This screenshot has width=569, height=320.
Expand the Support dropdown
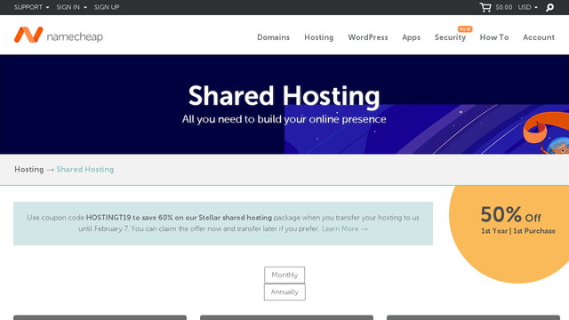[32, 7]
